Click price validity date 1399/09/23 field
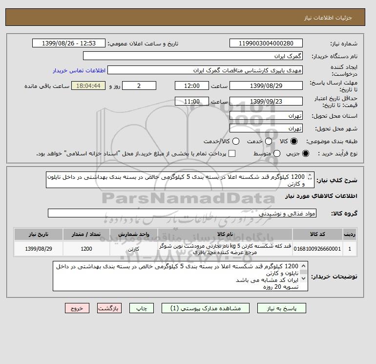This screenshot has height=364, width=376. (x=266, y=101)
